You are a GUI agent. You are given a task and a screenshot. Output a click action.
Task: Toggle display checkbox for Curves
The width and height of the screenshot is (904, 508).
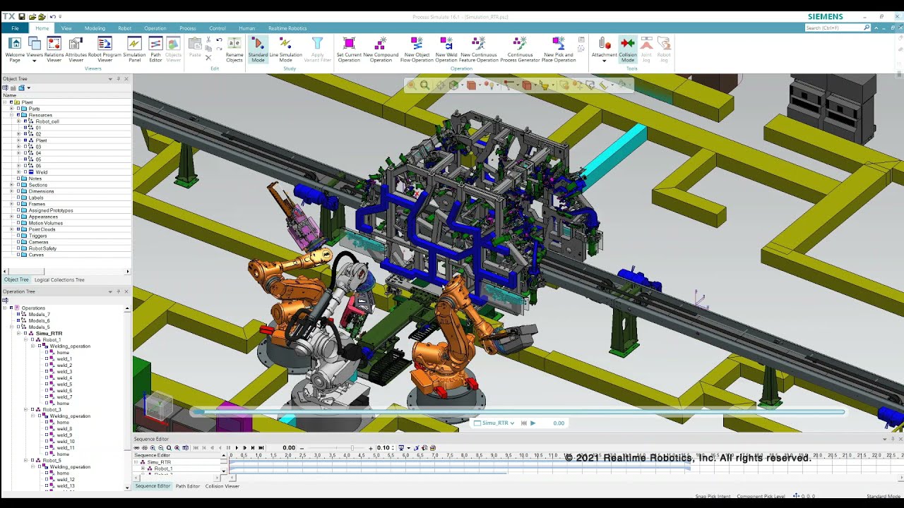(x=18, y=255)
